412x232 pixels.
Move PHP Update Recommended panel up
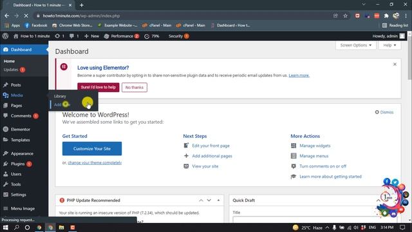pyautogui.click(x=201, y=200)
